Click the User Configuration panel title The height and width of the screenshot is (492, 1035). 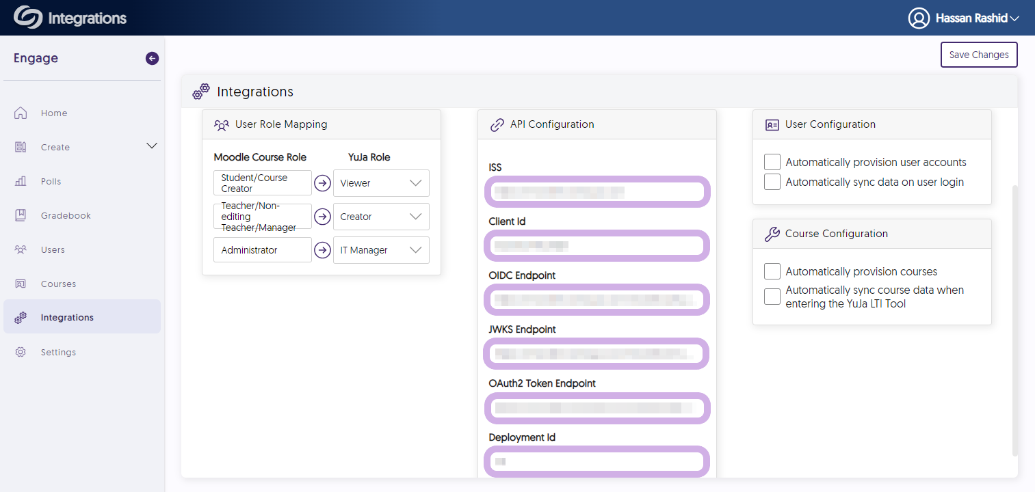pyautogui.click(x=830, y=124)
